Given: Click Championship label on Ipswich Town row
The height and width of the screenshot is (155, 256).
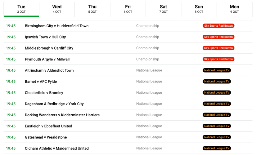Looking at the screenshot, I should [147, 37].
